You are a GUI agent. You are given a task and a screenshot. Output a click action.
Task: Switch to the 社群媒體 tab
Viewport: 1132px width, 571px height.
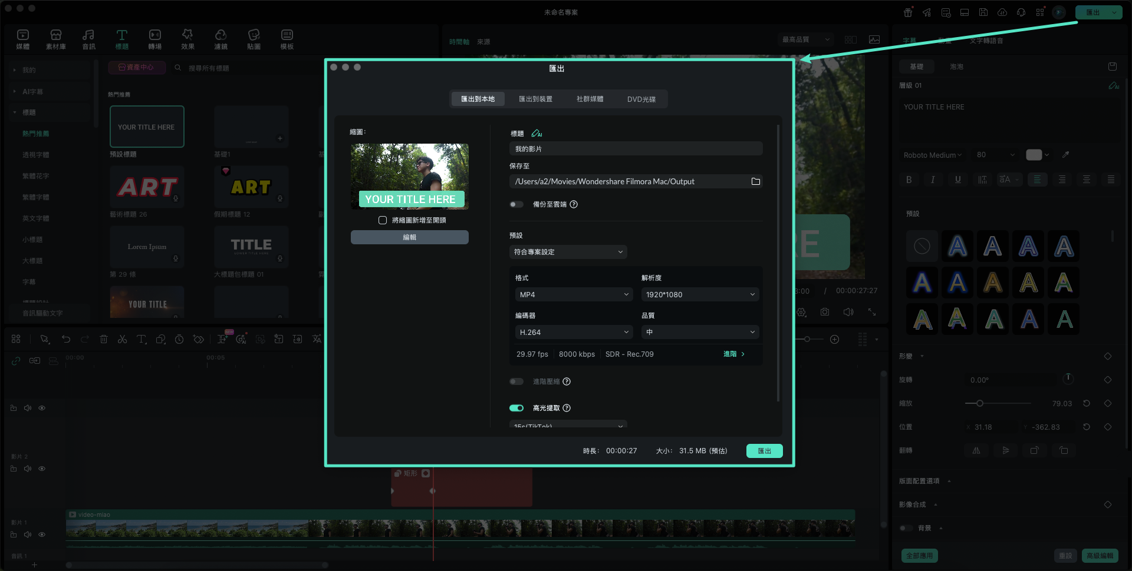click(x=590, y=99)
